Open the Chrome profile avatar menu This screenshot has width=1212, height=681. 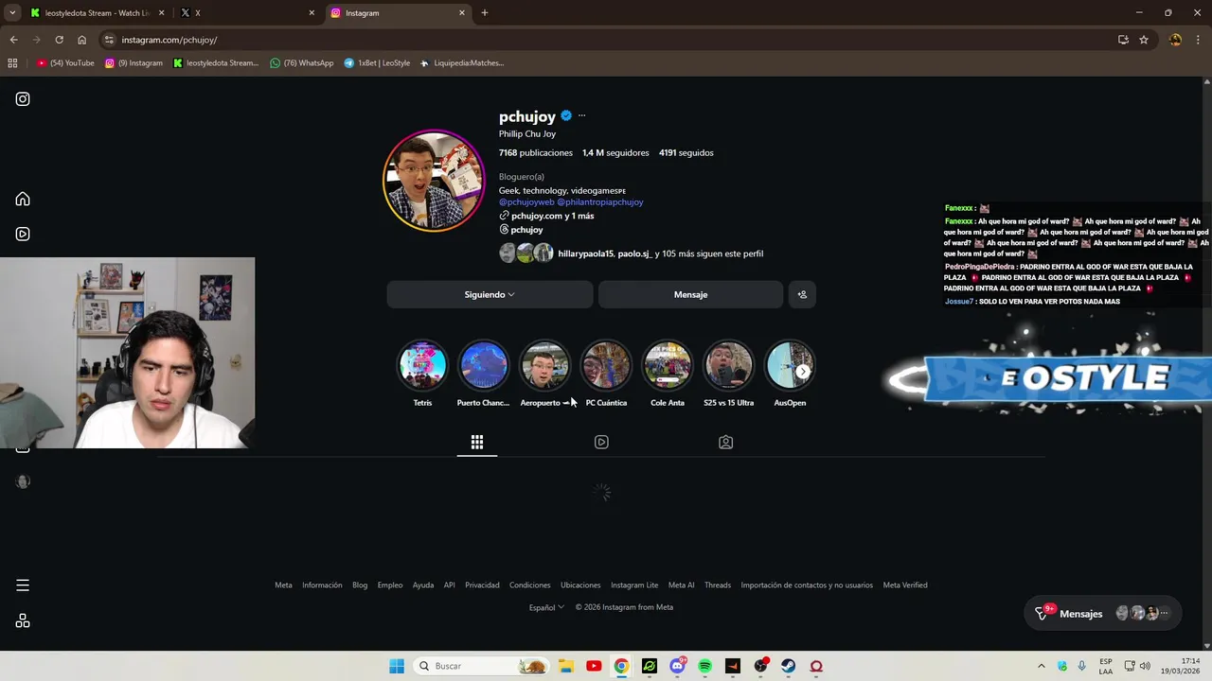[x=1175, y=40]
